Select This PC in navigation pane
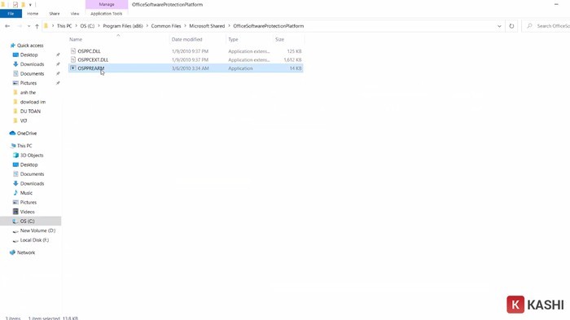Screen dimensions: 570x320 [x=24, y=146]
